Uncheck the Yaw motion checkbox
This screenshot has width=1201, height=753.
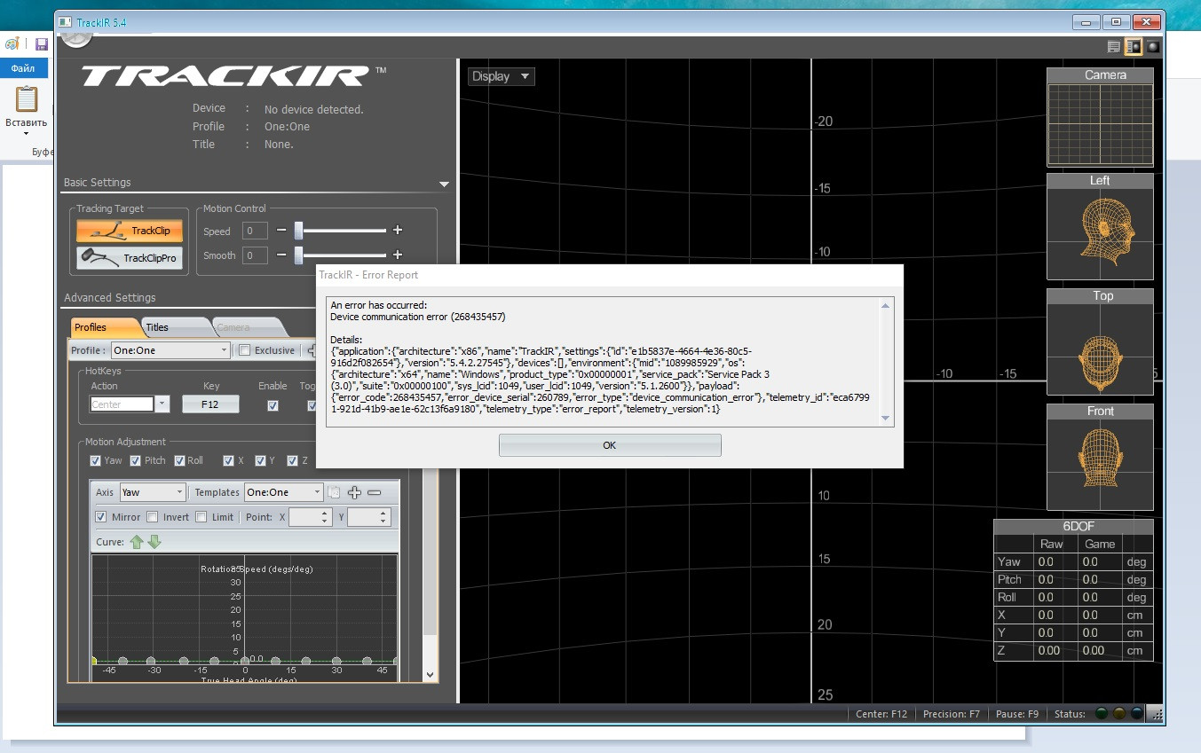(x=95, y=460)
